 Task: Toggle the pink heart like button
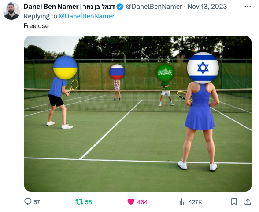pos(131,202)
